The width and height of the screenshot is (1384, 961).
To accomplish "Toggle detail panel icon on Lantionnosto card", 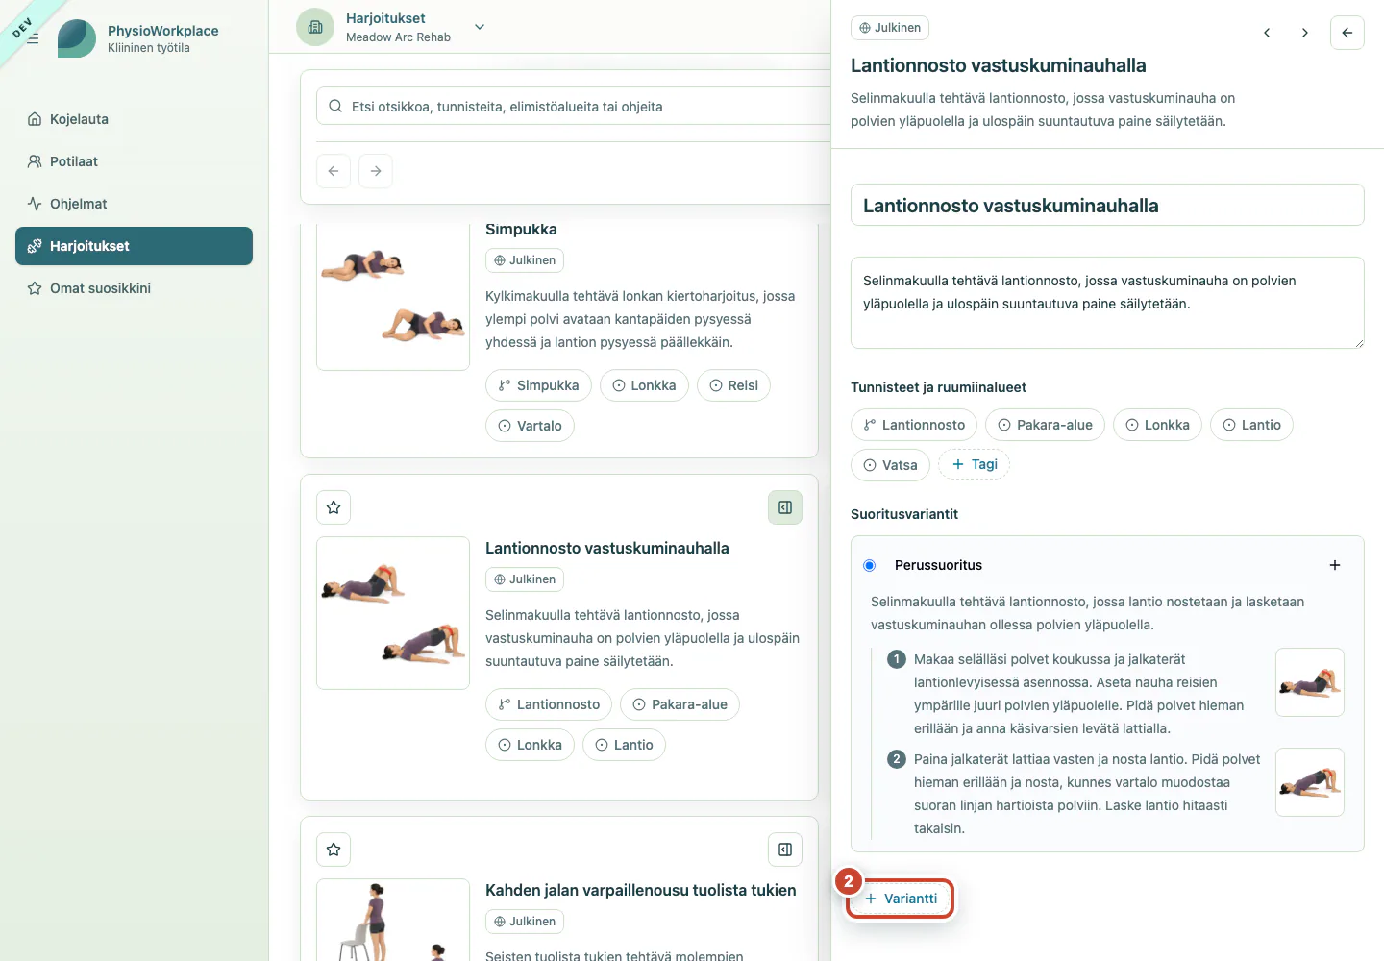I will click(785, 507).
